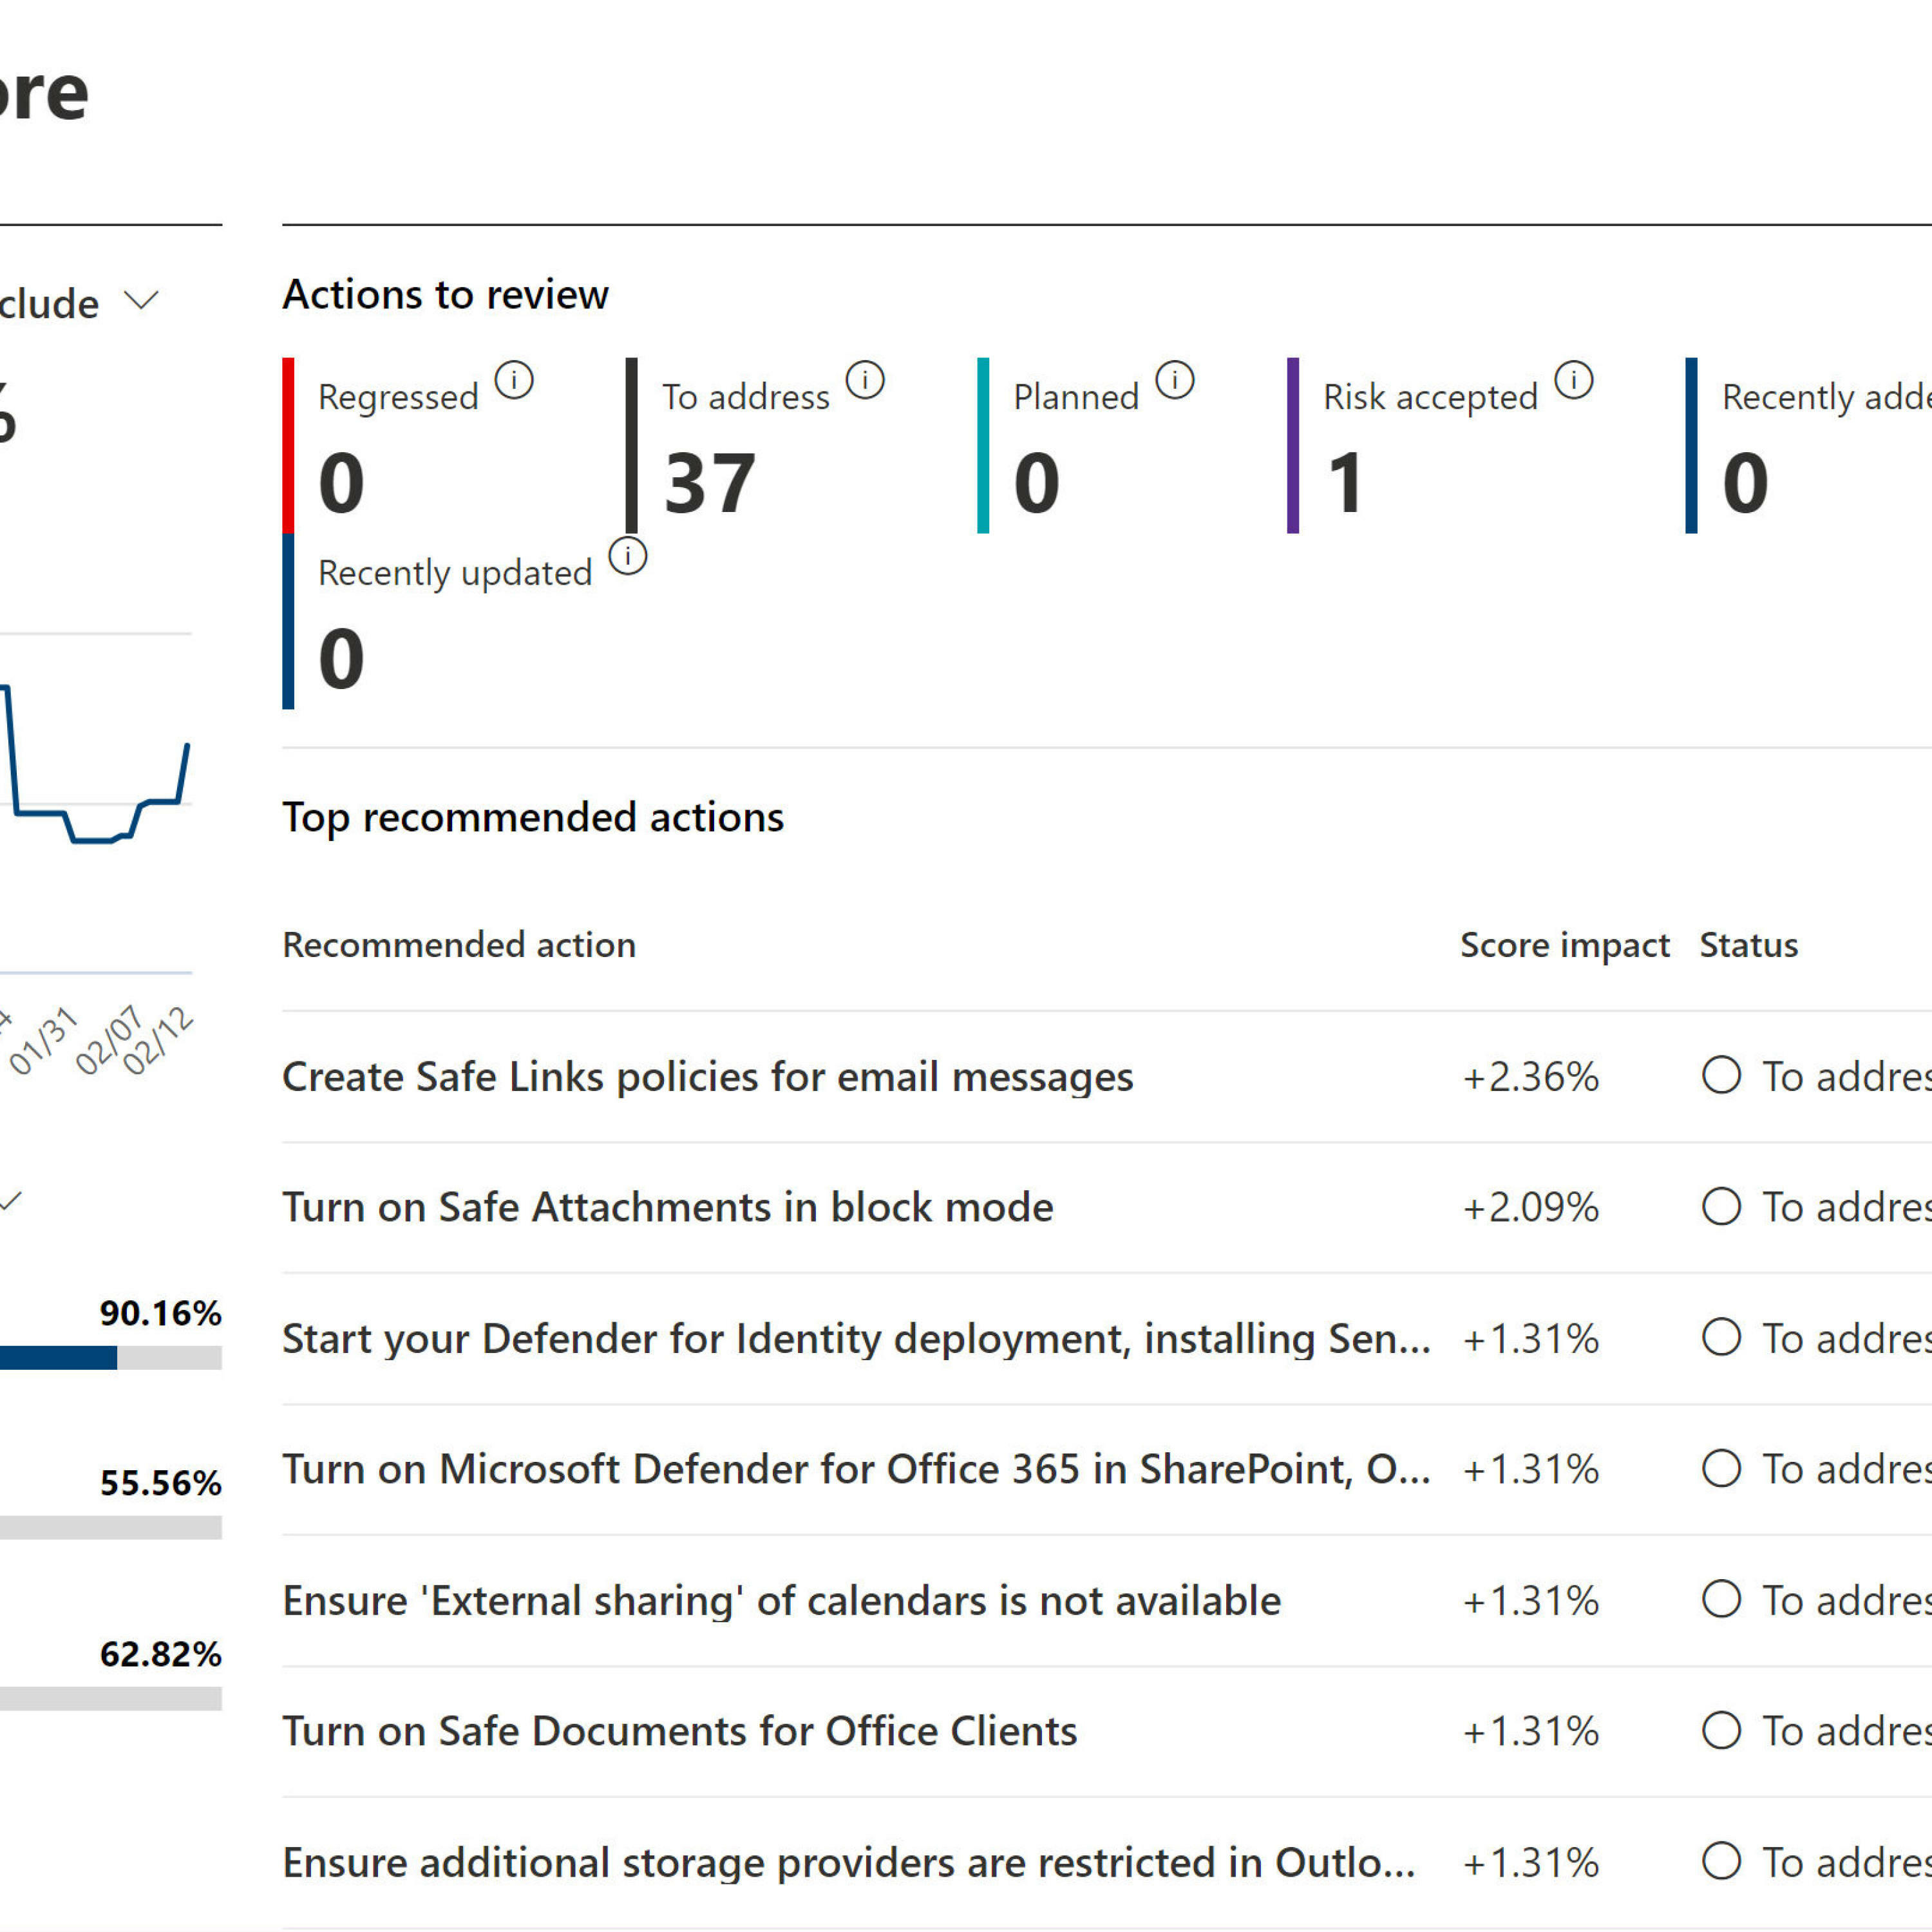Expand the Include dropdown chevron

point(141,300)
